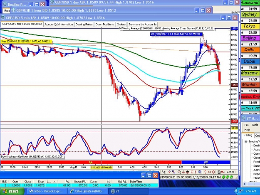Open Inbox - Outlook Express taskbar item

[47, 191]
